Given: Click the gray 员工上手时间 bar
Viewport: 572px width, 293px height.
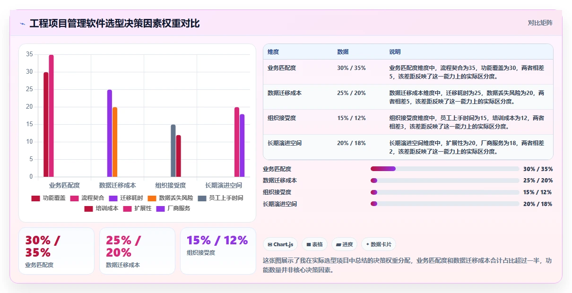Looking at the screenshot, I should pos(173,151).
